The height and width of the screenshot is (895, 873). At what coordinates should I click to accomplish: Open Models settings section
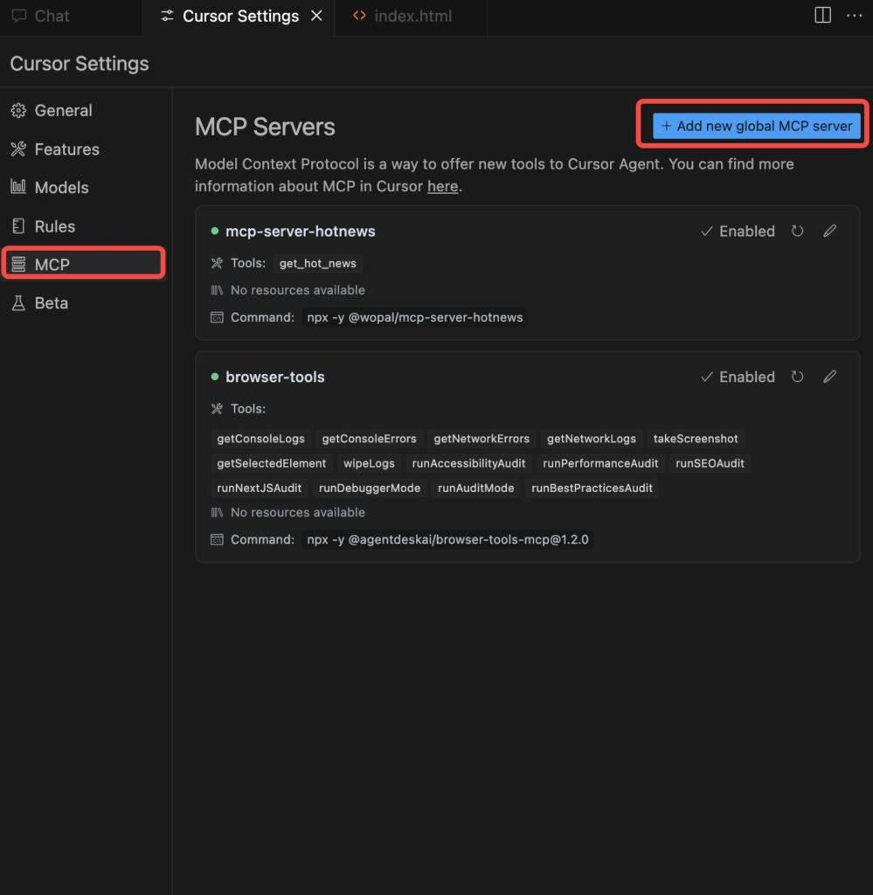pos(61,188)
